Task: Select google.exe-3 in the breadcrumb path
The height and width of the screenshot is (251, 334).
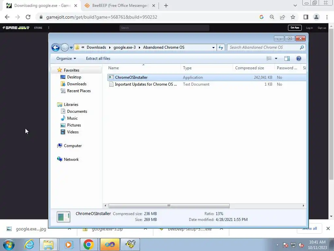Action: point(124,47)
